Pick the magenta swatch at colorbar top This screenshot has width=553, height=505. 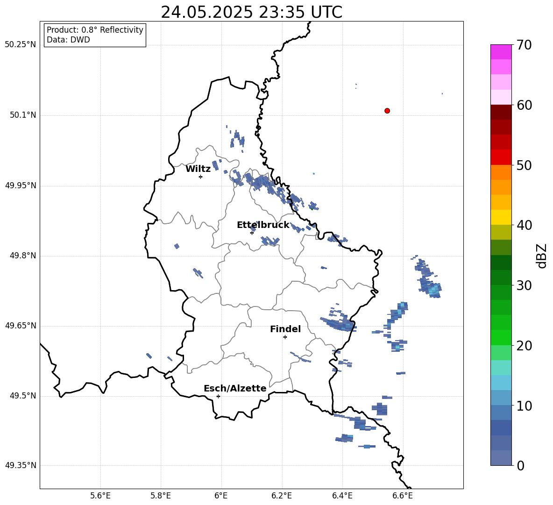point(501,52)
